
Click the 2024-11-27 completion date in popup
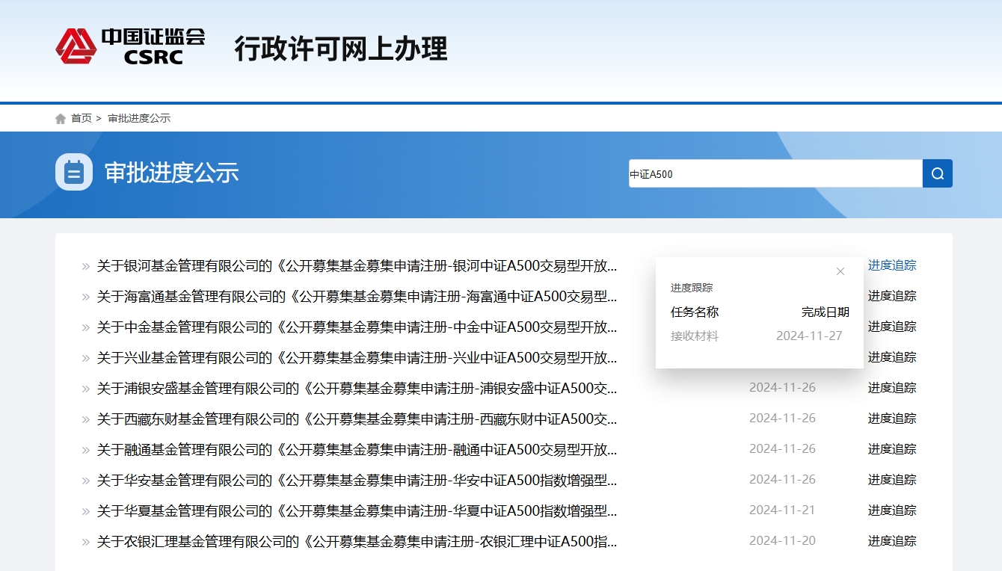point(809,336)
